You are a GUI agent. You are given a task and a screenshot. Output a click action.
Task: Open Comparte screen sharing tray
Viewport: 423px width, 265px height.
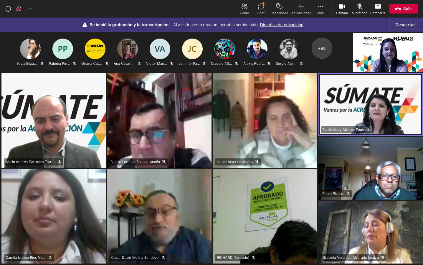pos(378,9)
